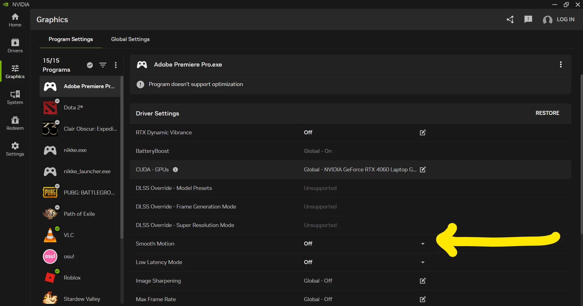Open the Redeem section
This screenshot has height=306, width=583.
pos(15,123)
